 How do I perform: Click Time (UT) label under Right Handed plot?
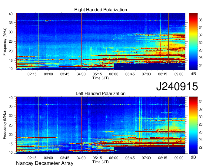pyautogui.click(x=101, y=78)
